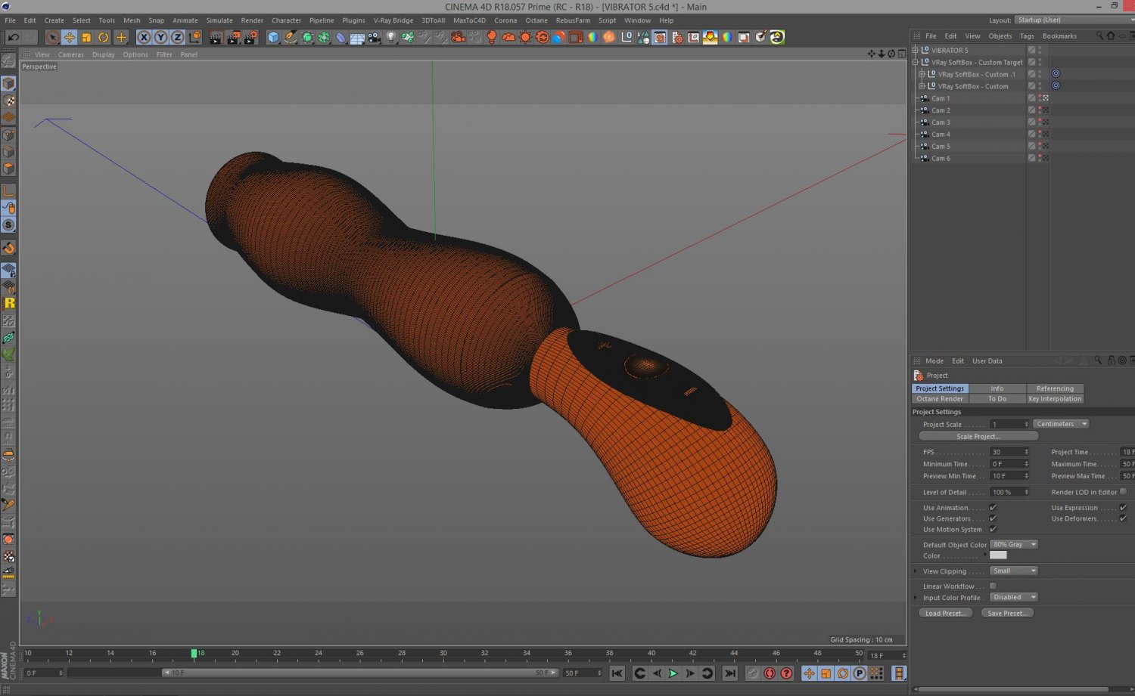The image size is (1135, 696).
Task: Click the Save Preset button
Action: tap(1007, 614)
